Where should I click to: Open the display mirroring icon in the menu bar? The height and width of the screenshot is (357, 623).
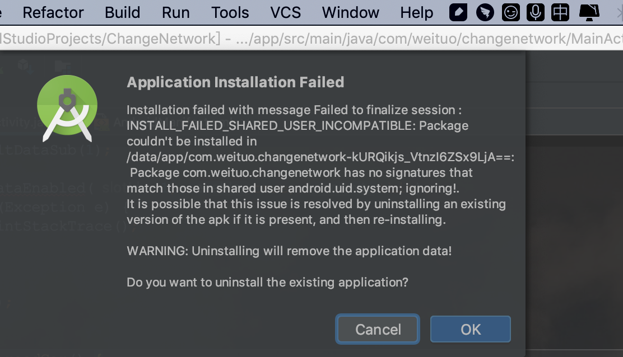(588, 12)
